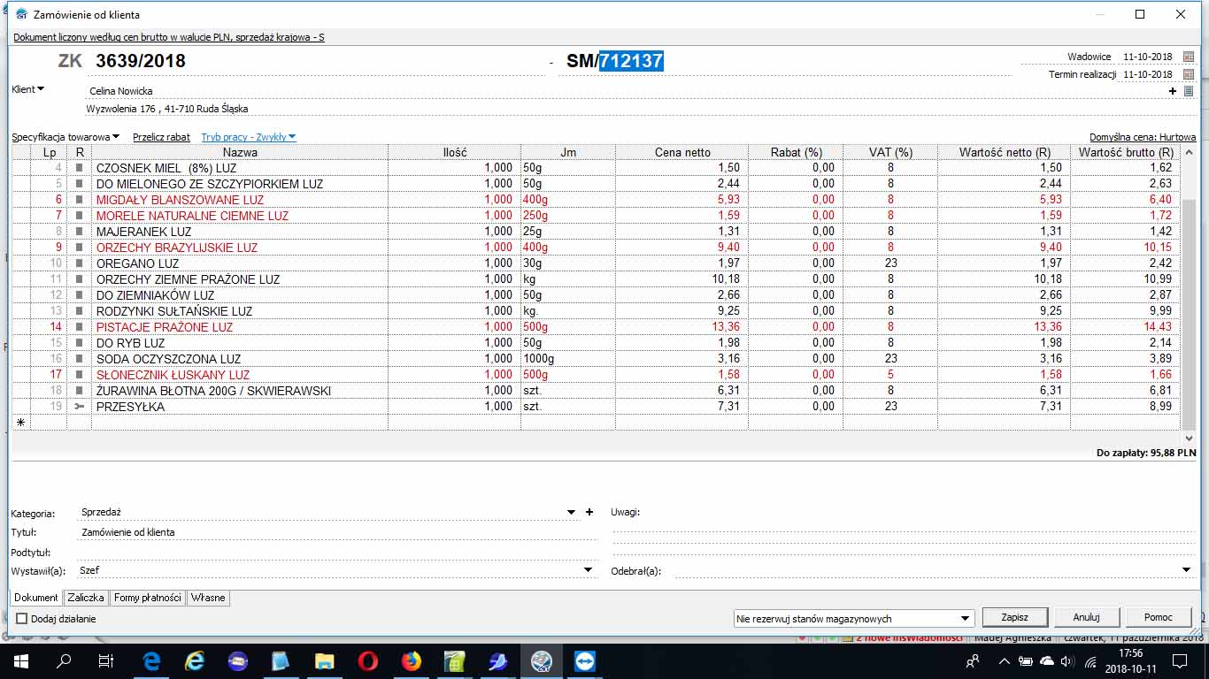
Task: Launch Opera from the taskbar
Action: pos(367,660)
